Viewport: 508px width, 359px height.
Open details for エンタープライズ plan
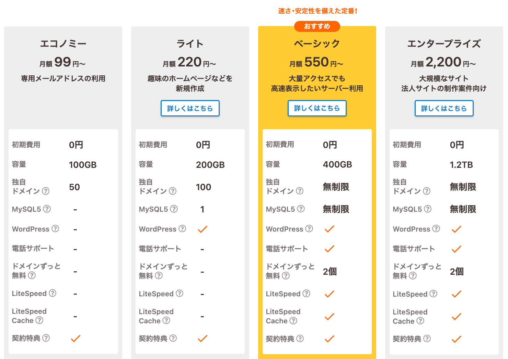pos(444,108)
